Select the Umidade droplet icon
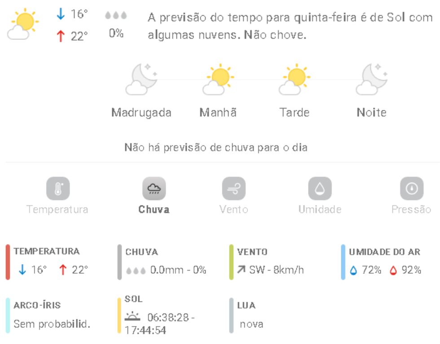This screenshot has height=344, width=440. coord(320,188)
